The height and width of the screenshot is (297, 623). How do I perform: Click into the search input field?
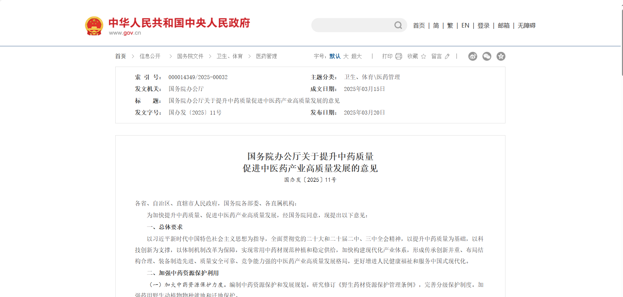pyautogui.click(x=351, y=25)
